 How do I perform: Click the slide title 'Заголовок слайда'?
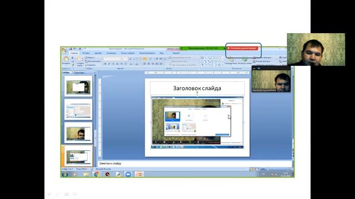[197, 88]
